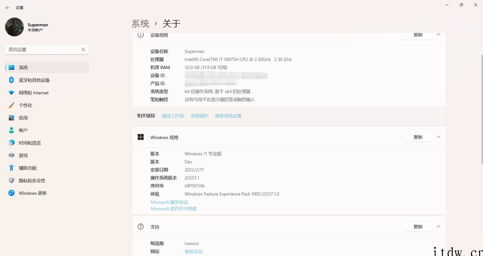
Task: Focus the 查找设置 search field
Action: coord(47,50)
